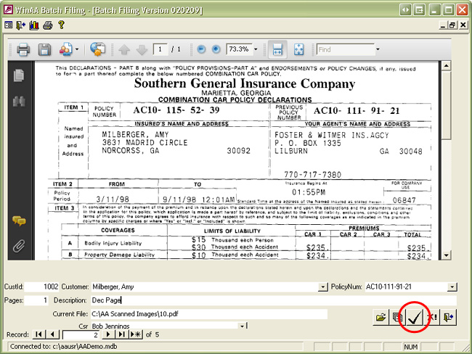472x354 pixels.
Task: Click the Current File path field
Action: pyautogui.click(x=209, y=314)
